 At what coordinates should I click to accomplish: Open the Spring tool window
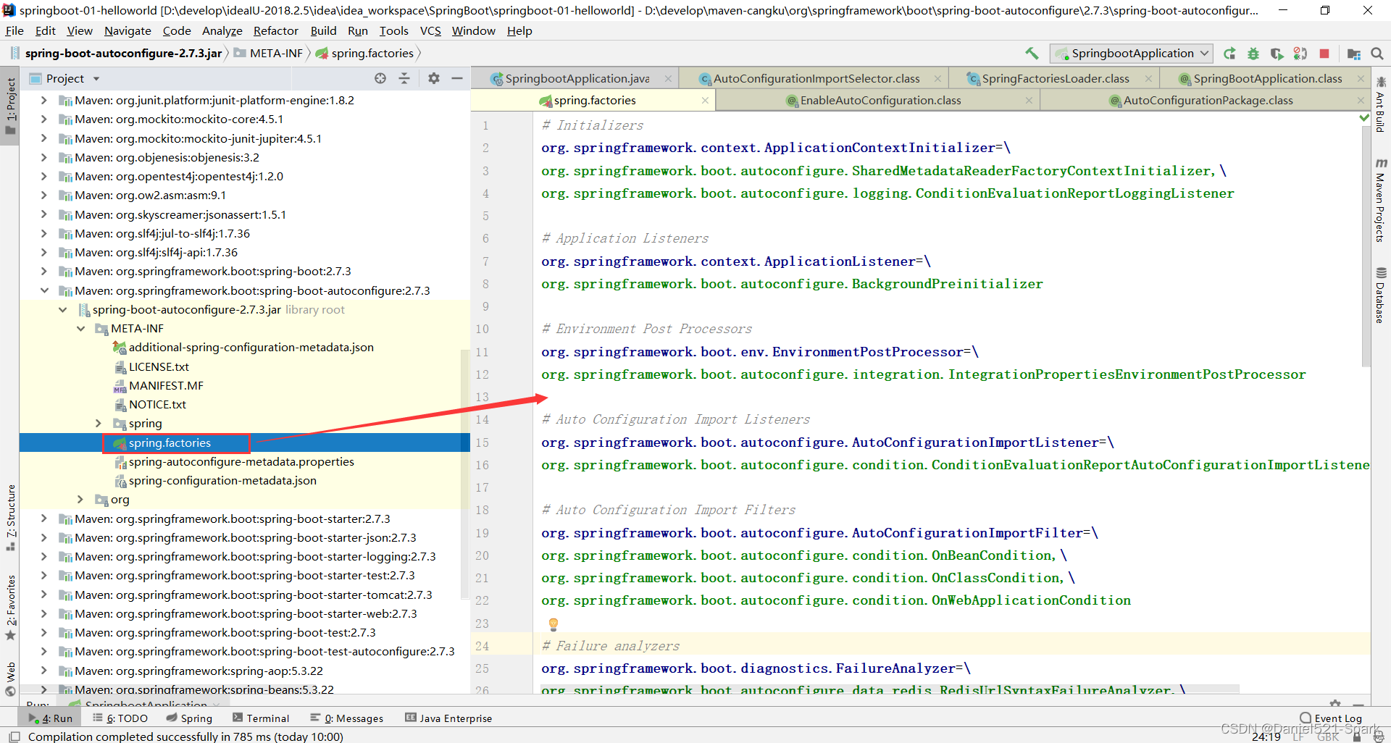click(x=189, y=718)
